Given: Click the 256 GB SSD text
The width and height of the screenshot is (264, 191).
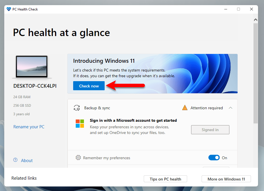Looking at the screenshot, I should click(22, 105).
